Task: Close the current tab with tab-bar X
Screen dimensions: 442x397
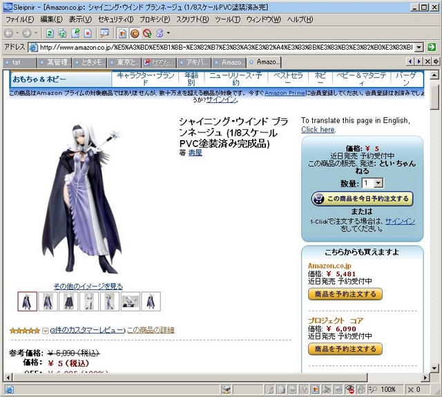Action: [428, 61]
